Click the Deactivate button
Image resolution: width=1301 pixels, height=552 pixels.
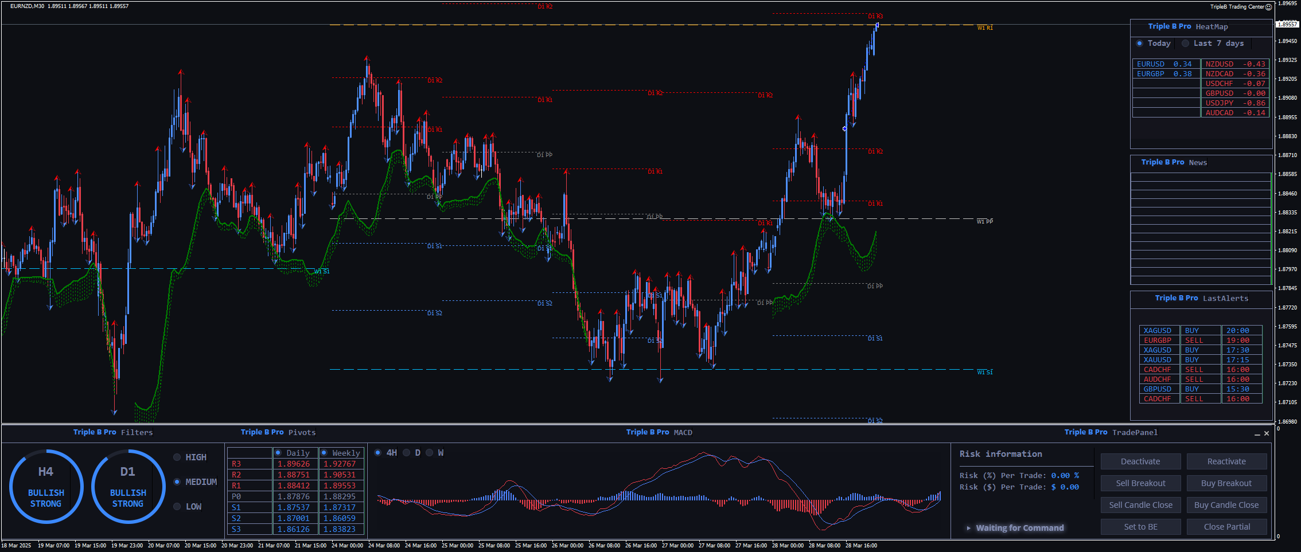point(1140,461)
